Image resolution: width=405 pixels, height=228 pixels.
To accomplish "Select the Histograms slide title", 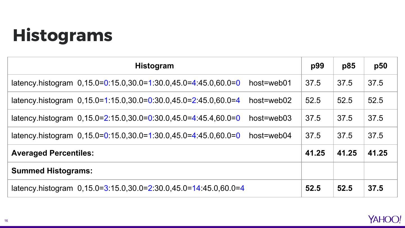I will 62,35.
